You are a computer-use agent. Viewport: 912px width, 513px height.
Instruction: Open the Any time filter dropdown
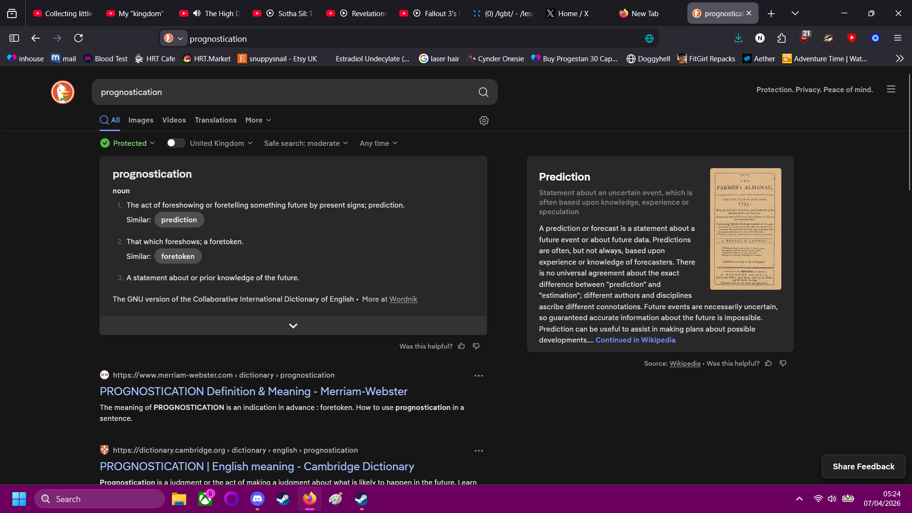[378, 143]
